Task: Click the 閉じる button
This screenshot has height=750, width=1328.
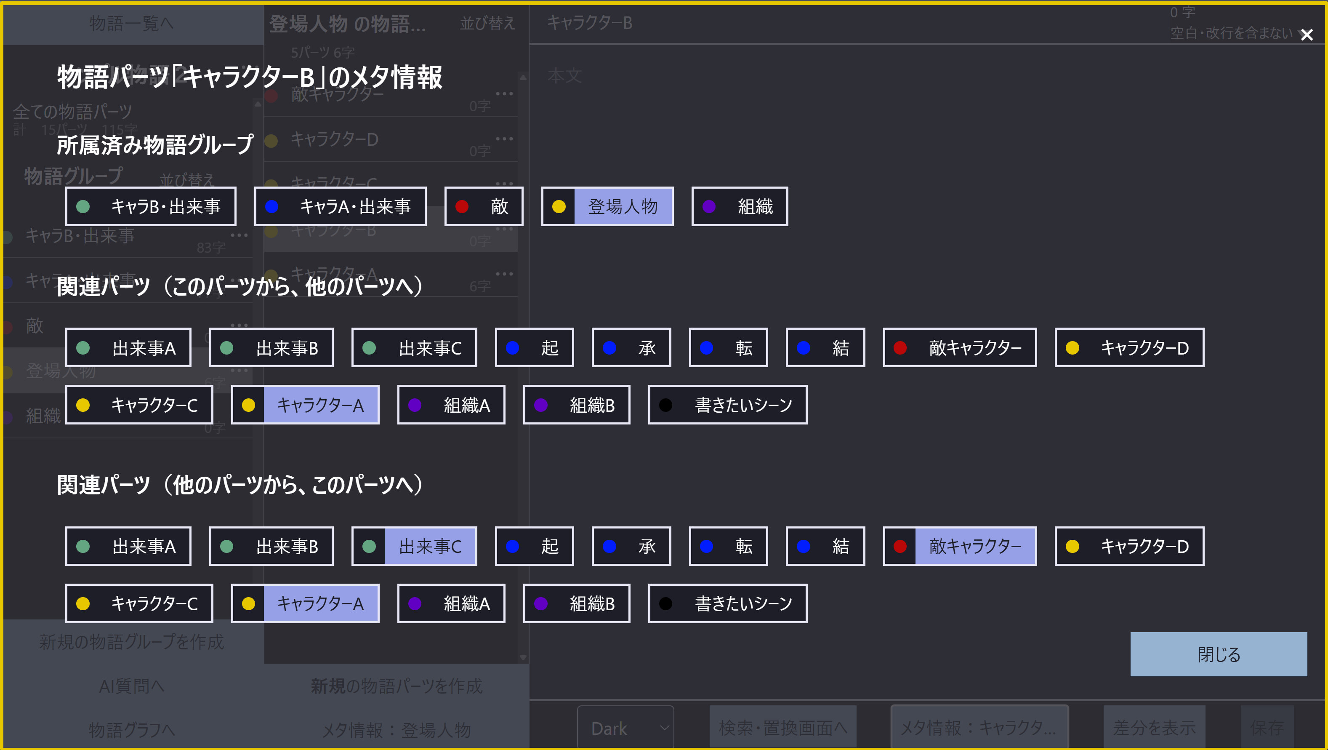Action: pyautogui.click(x=1218, y=654)
